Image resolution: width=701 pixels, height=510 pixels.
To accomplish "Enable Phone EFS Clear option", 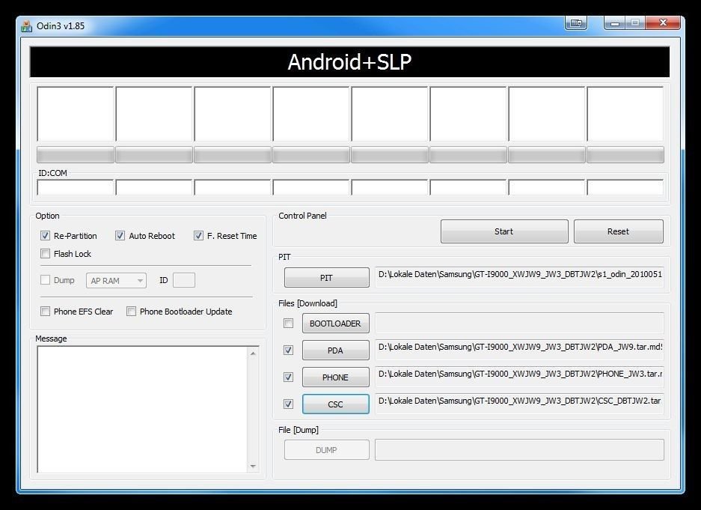I will point(45,312).
